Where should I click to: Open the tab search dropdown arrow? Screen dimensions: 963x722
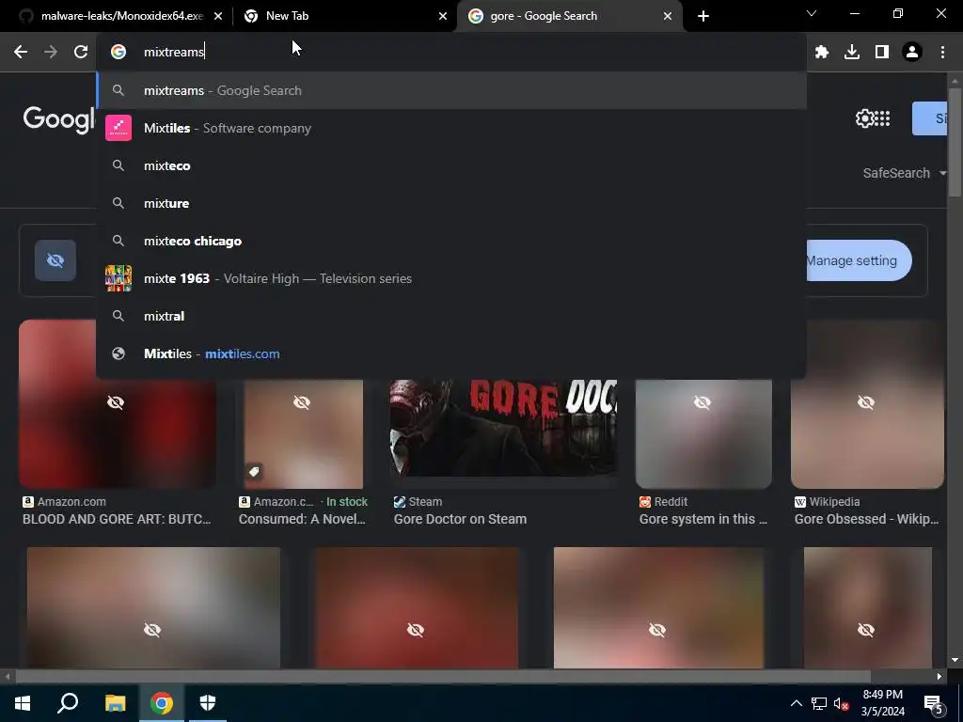tap(812, 13)
